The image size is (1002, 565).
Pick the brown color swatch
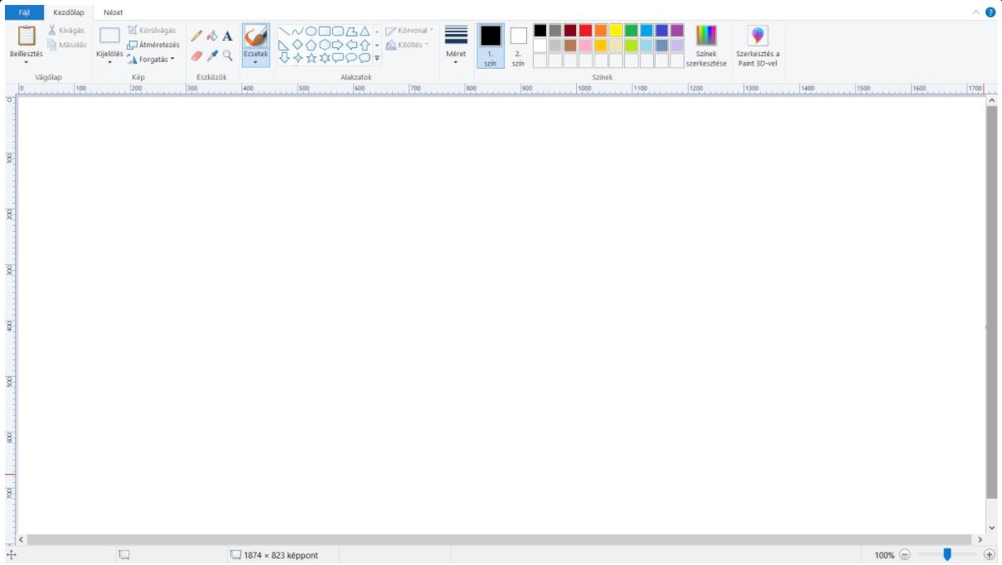click(570, 46)
